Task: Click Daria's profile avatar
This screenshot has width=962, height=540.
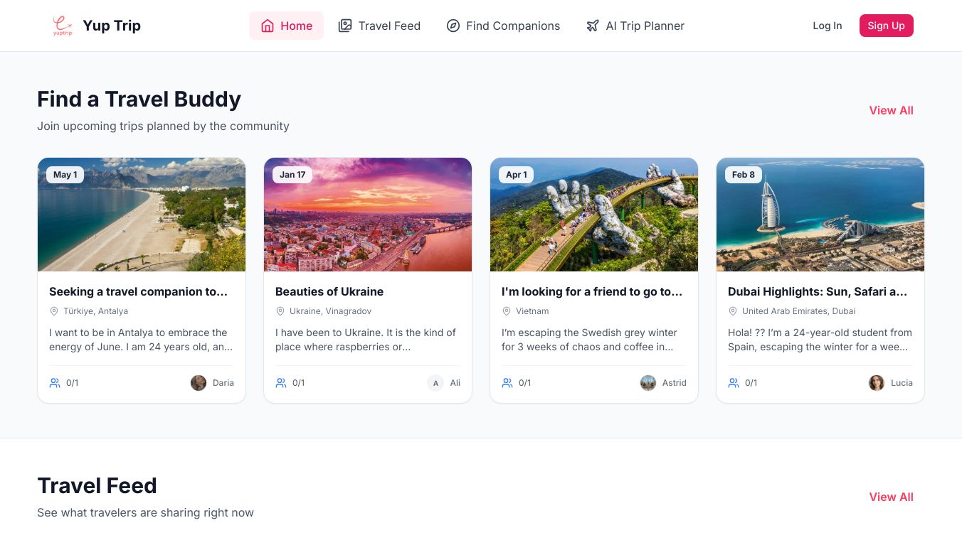Action: 199,383
